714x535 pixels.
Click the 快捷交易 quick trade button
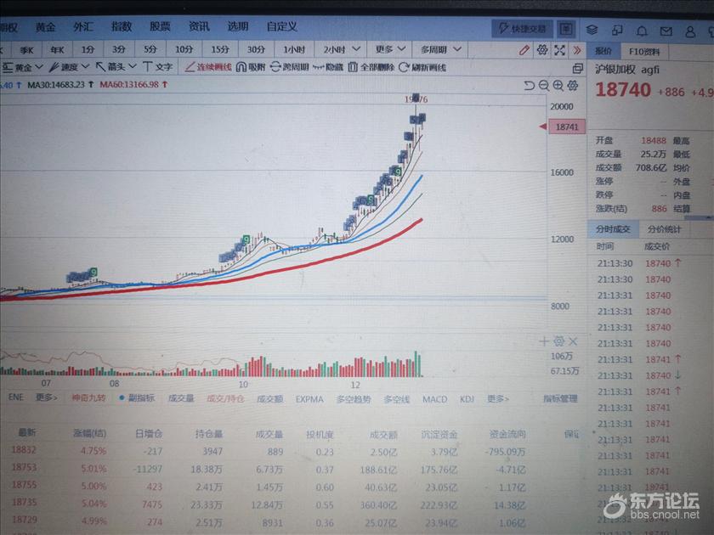[x=523, y=29]
